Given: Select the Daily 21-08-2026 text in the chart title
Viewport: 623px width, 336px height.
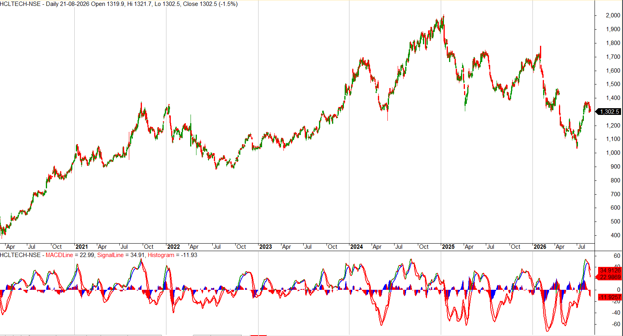Looking at the screenshot, I should (x=68, y=4).
